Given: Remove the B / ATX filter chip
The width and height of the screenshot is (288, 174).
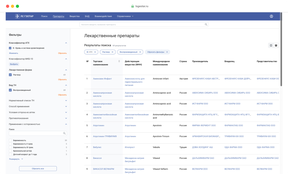Looking at the screenshot, I should click(95, 52).
